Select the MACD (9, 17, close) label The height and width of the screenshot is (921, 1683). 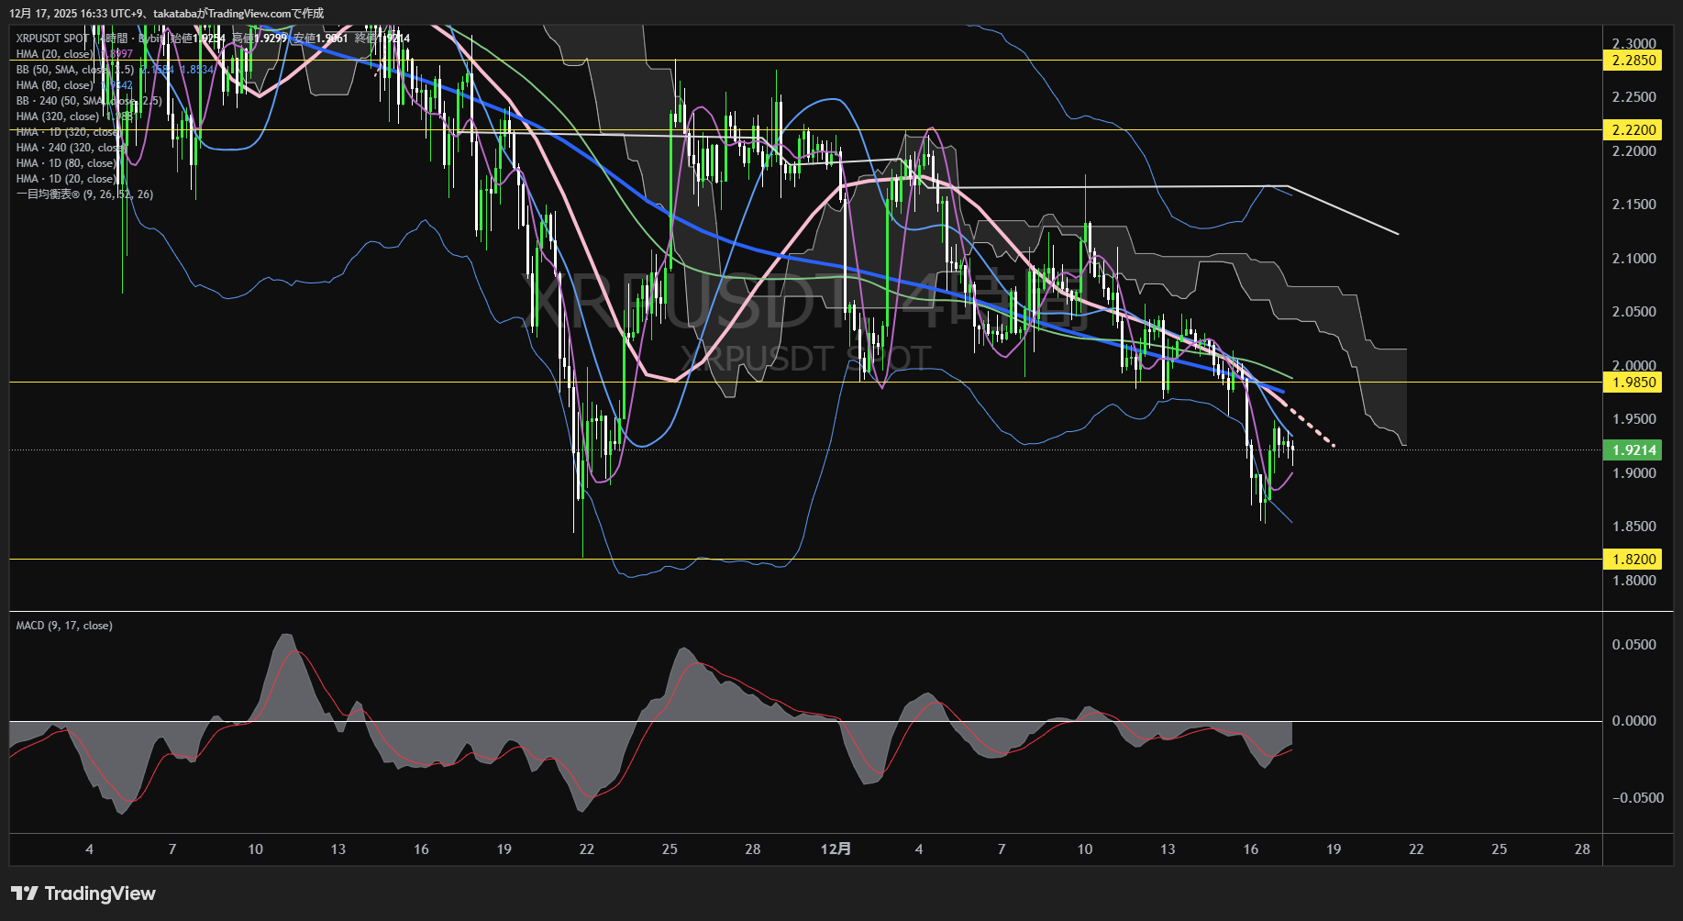(x=64, y=626)
